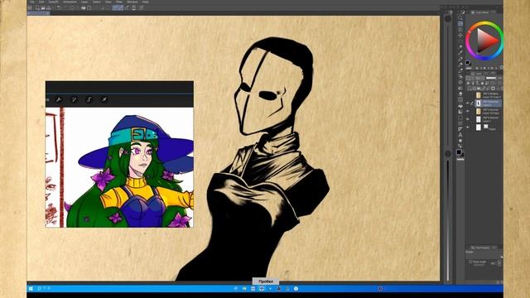This screenshot has width=530, height=298.
Task: Click the stepper in the Tool Property panel
Action: click(x=499, y=263)
